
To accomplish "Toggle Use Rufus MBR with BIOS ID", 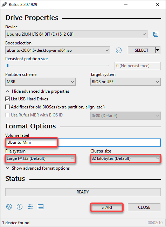I will [x=8, y=115].
